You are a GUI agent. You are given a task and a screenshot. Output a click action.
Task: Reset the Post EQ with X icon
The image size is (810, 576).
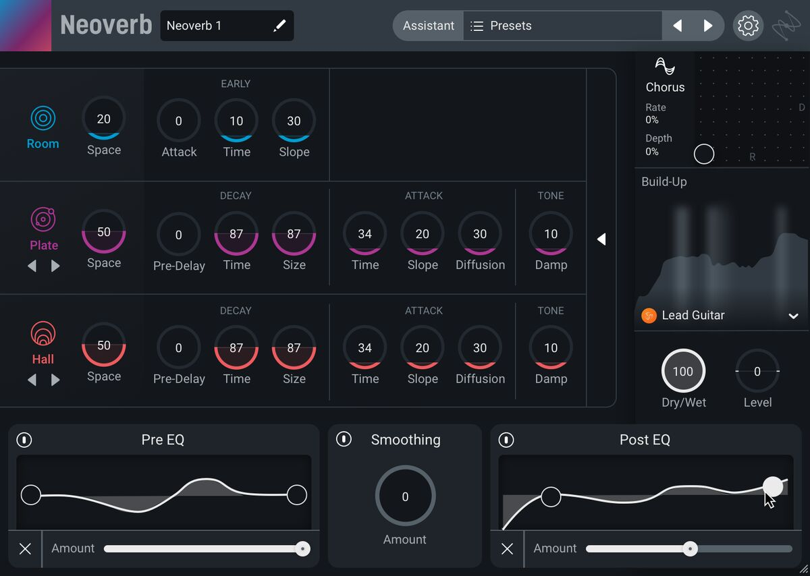point(507,548)
